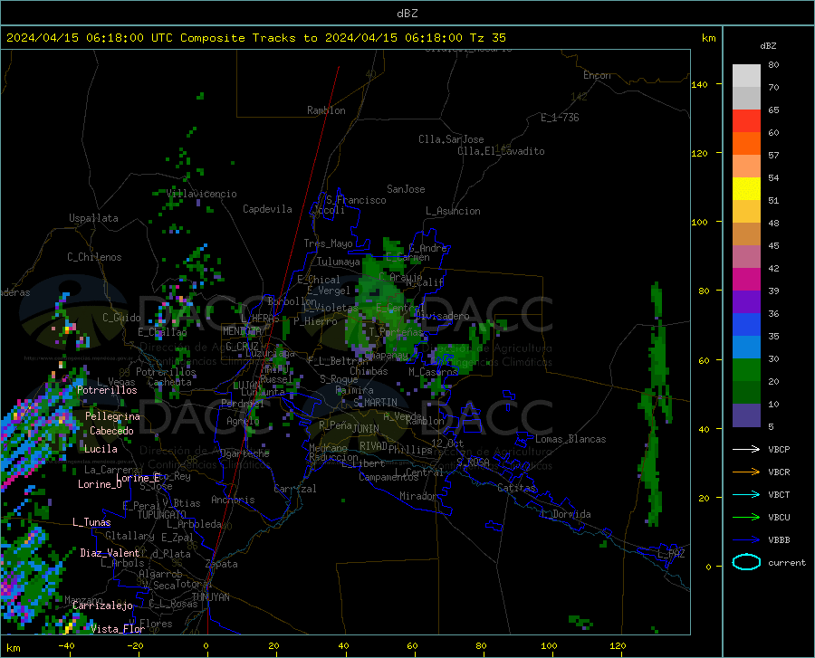Click the MENDOZA city label
815x658 pixels.
click(242, 331)
